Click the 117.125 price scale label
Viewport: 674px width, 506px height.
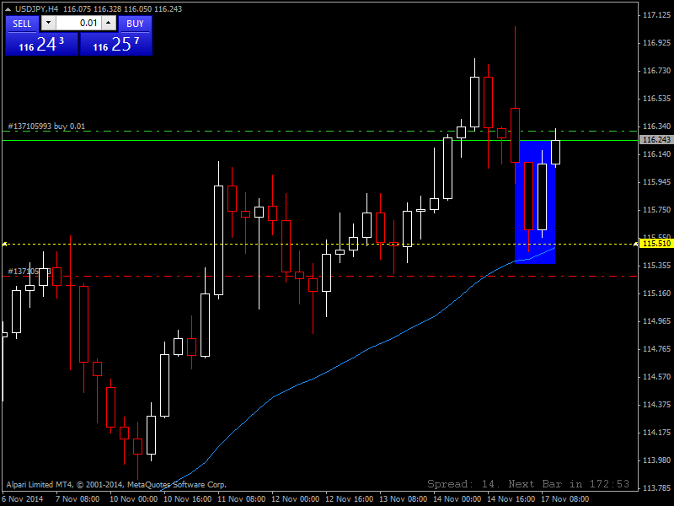[x=656, y=15]
